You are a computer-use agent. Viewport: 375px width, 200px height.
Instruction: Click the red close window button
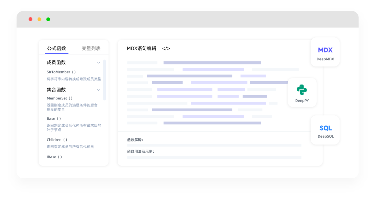click(30, 19)
